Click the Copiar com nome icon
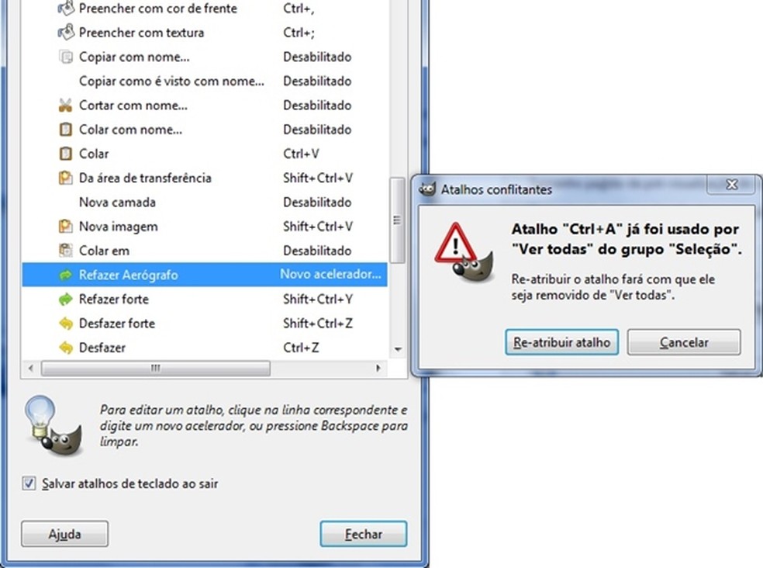The height and width of the screenshot is (568, 763). click(x=65, y=57)
